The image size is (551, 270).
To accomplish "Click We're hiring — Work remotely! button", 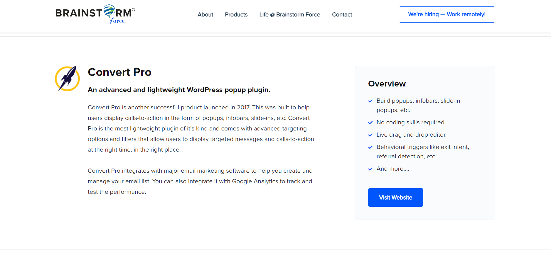I will [x=447, y=14].
